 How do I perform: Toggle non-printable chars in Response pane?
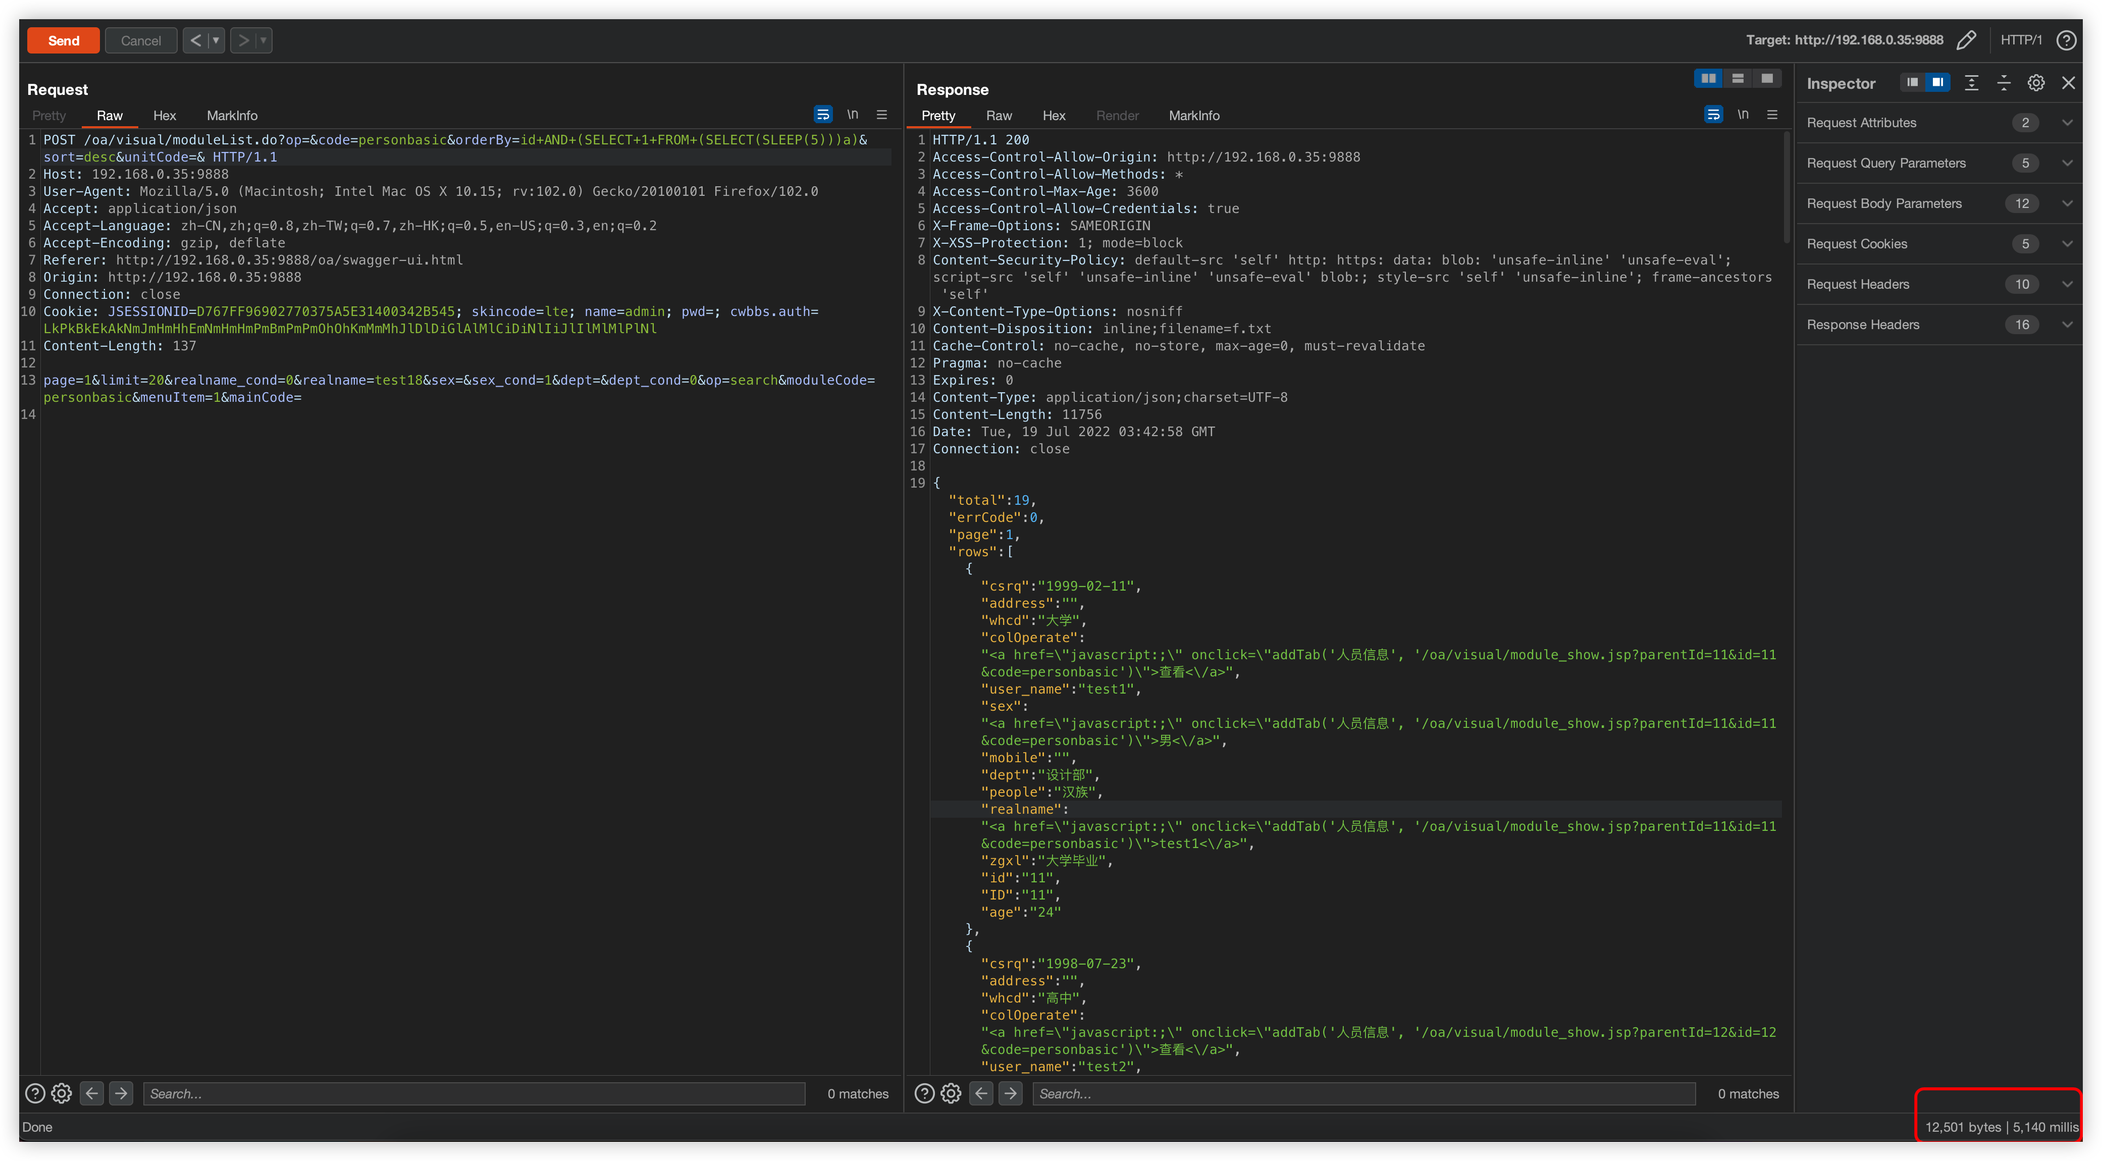click(1743, 115)
